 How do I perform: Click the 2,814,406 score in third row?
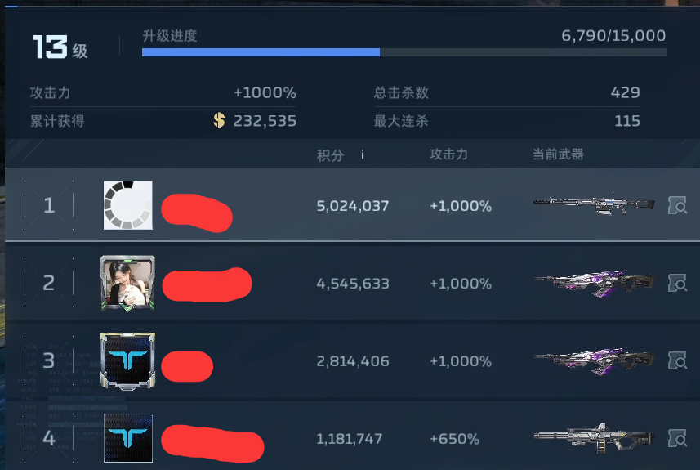353,361
